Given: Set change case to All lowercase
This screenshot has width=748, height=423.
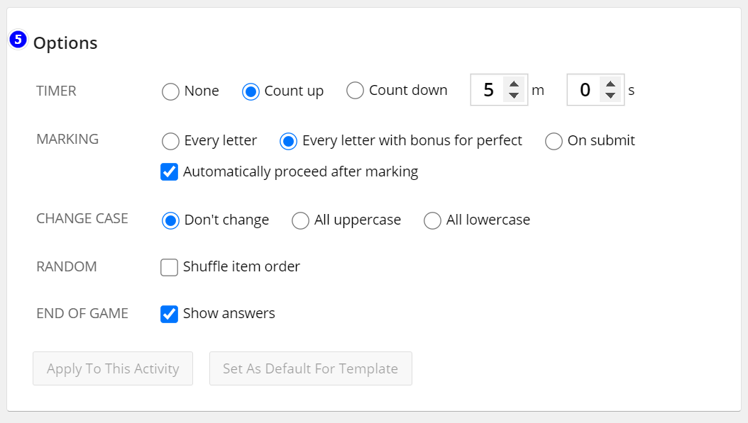Looking at the screenshot, I should (432, 221).
